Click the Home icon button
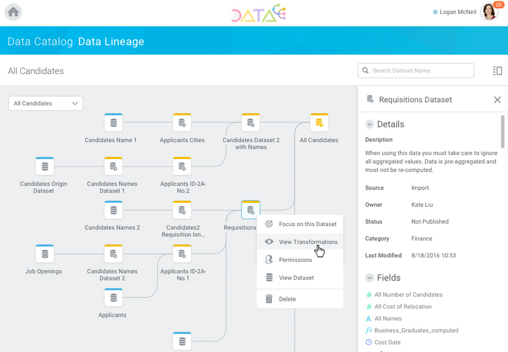The width and height of the screenshot is (508, 352). click(x=13, y=12)
